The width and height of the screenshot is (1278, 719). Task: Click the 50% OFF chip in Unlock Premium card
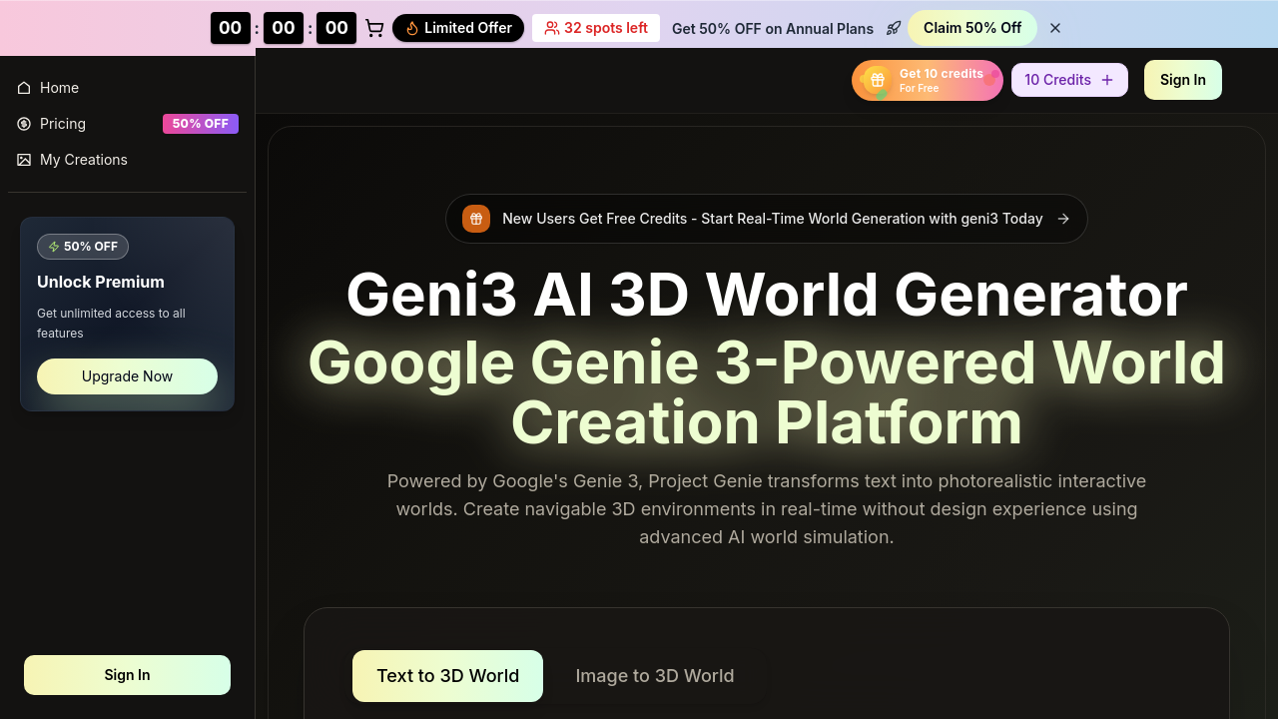(83, 247)
